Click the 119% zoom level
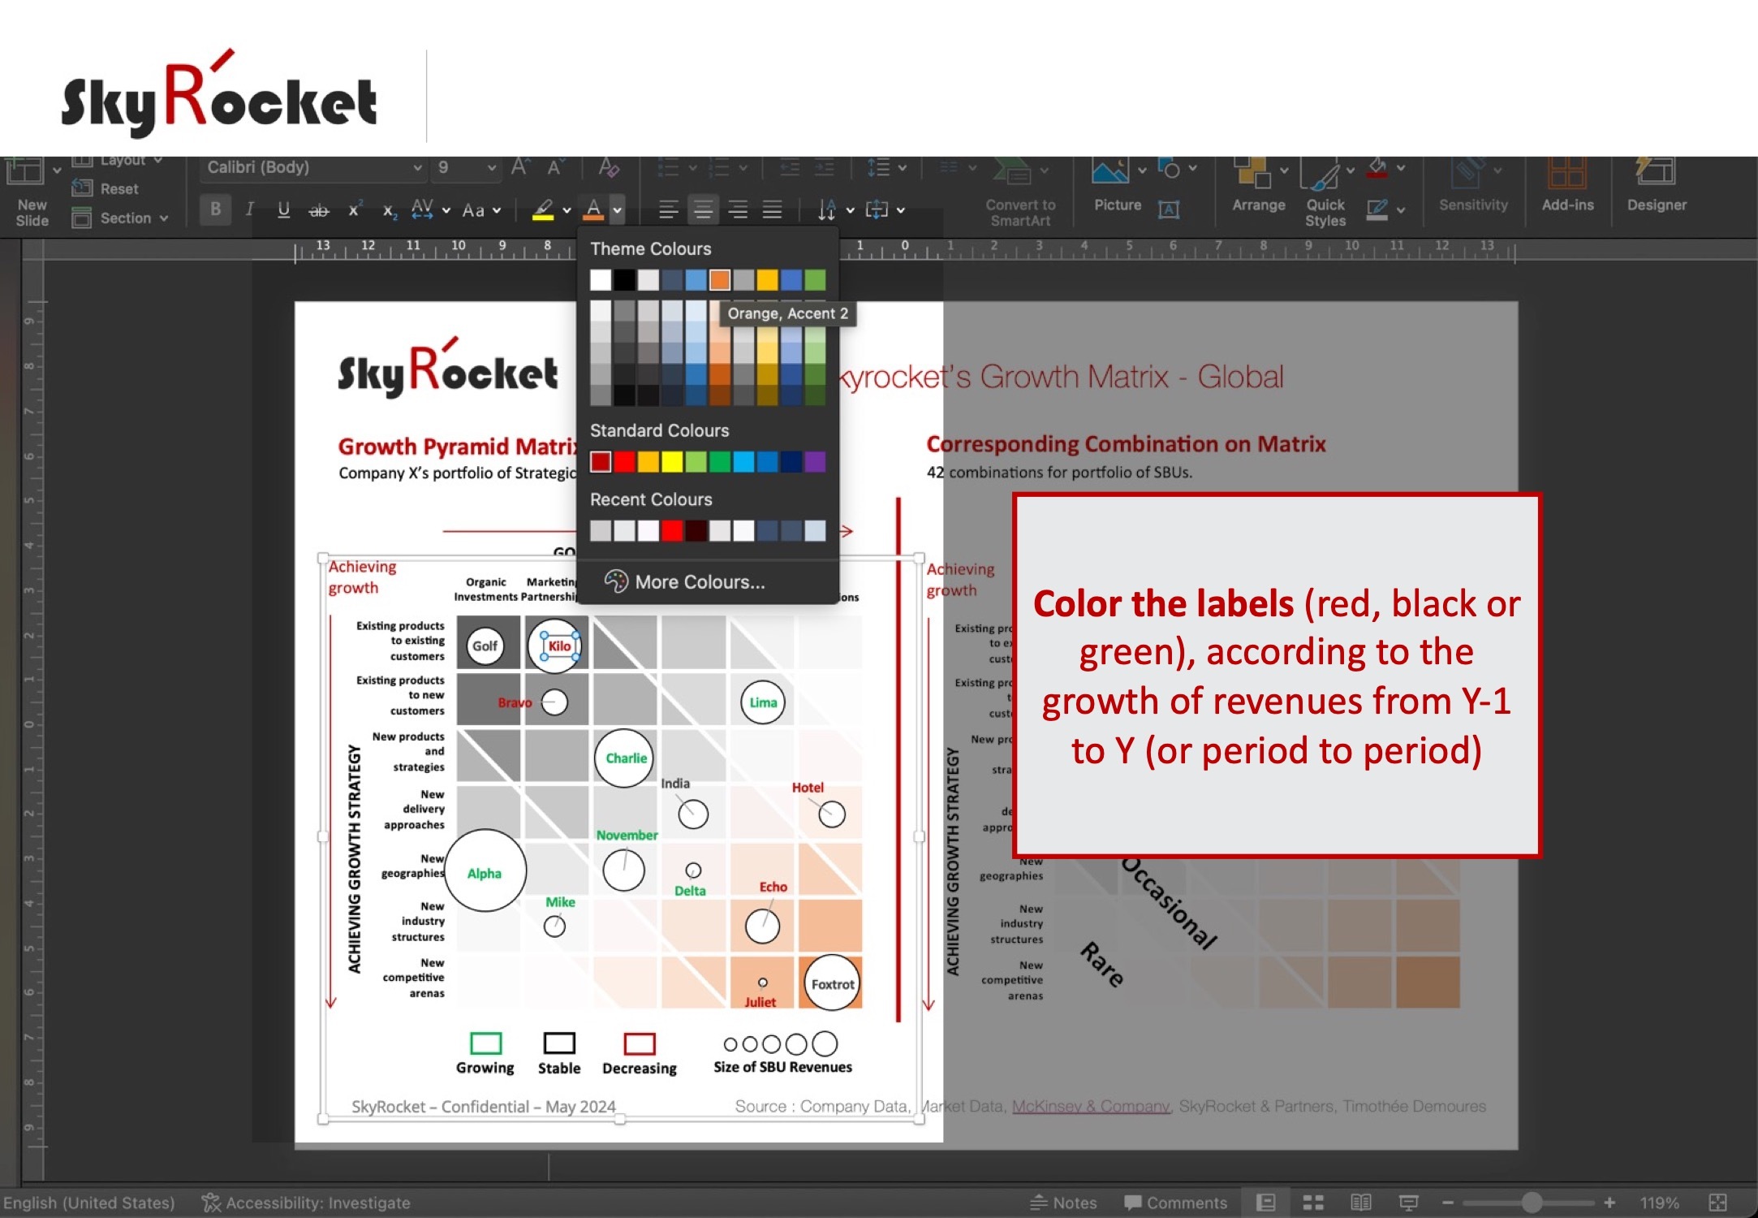Screen dimensions: 1758x1218 [1659, 1203]
